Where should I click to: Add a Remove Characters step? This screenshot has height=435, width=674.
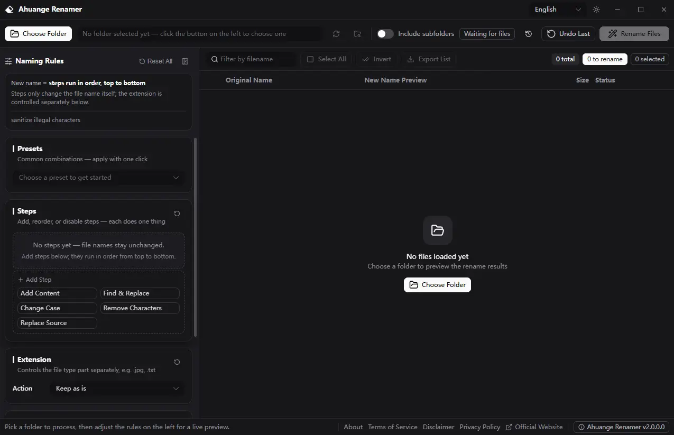click(x=140, y=308)
